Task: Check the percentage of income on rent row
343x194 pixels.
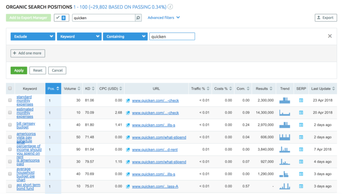Action: coord(10,149)
